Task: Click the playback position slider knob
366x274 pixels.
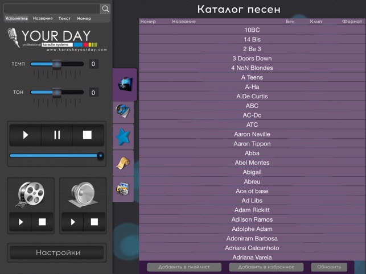Action: (100, 156)
